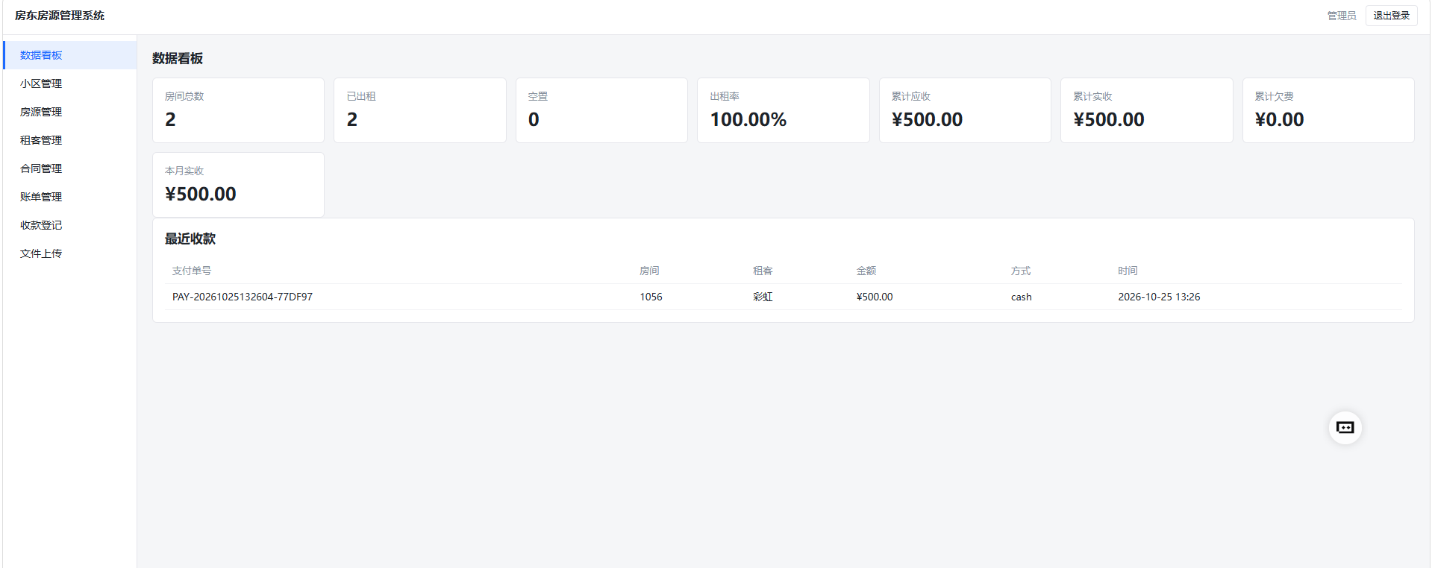Select the 房间总数 stat card

pos(238,110)
